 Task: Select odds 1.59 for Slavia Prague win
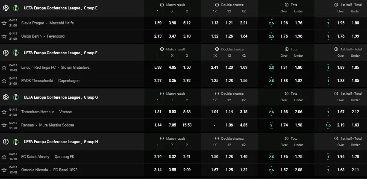click(158, 23)
